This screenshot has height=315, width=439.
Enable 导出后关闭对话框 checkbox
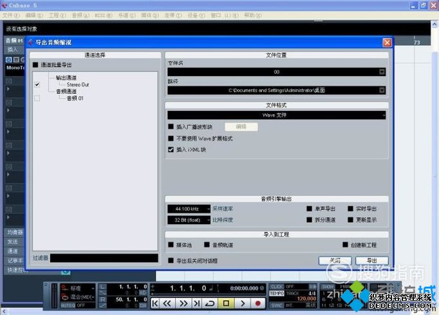(x=171, y=261)
